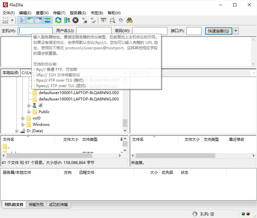Select the dl user folder
This screenshot has height=218, width=257.
tap(40, 106)
